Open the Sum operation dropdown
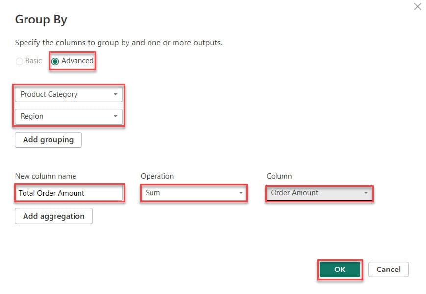Screen dimensions: 426x294 (x=194, y=193)
